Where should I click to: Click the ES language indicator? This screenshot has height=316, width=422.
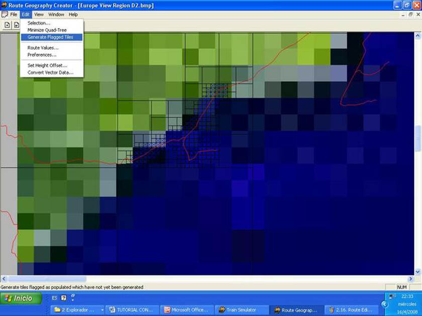pyautogui.click(x=54, y=298)
